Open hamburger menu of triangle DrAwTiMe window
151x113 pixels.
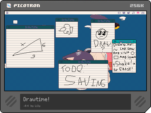(9, 27)
